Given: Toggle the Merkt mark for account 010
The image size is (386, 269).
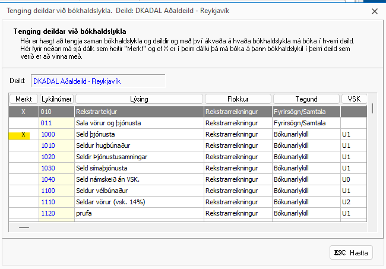Looking at the screenshot, I should [x=23, y=111].
